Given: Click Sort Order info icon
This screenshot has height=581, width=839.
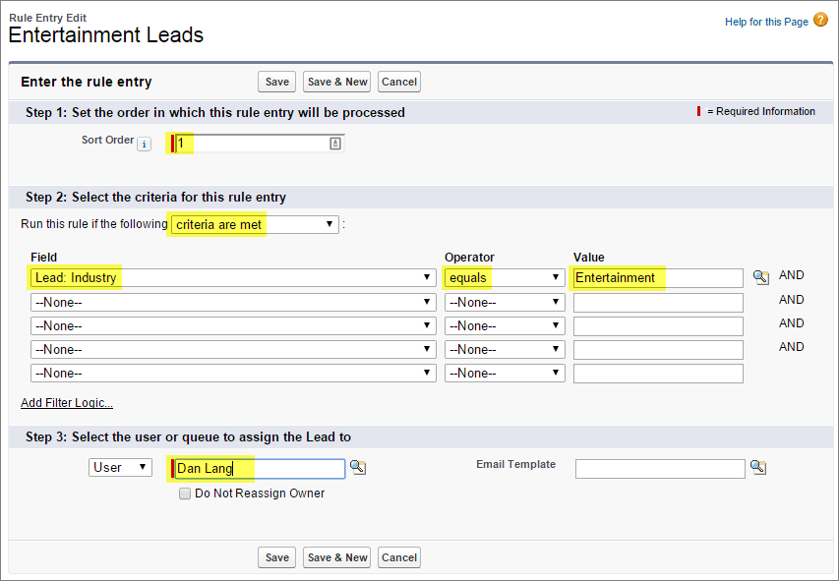Looking at the screenshot, I should point(144,144).
